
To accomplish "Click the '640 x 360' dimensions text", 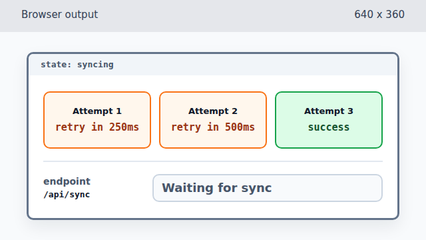I will coord(379,15).
